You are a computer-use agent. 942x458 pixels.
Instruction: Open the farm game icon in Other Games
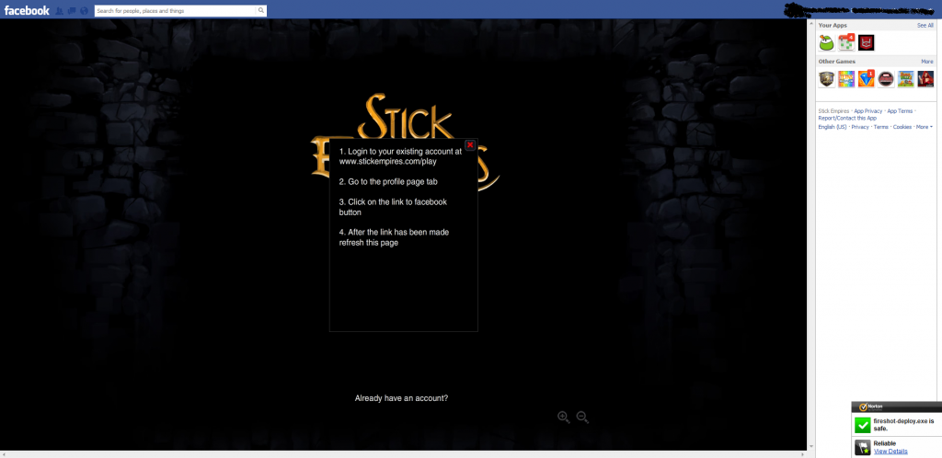point(906,79)
